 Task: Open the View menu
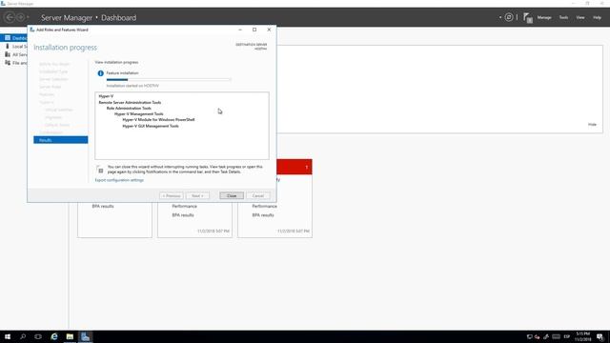pyautogui.click(x=580, y=17)
